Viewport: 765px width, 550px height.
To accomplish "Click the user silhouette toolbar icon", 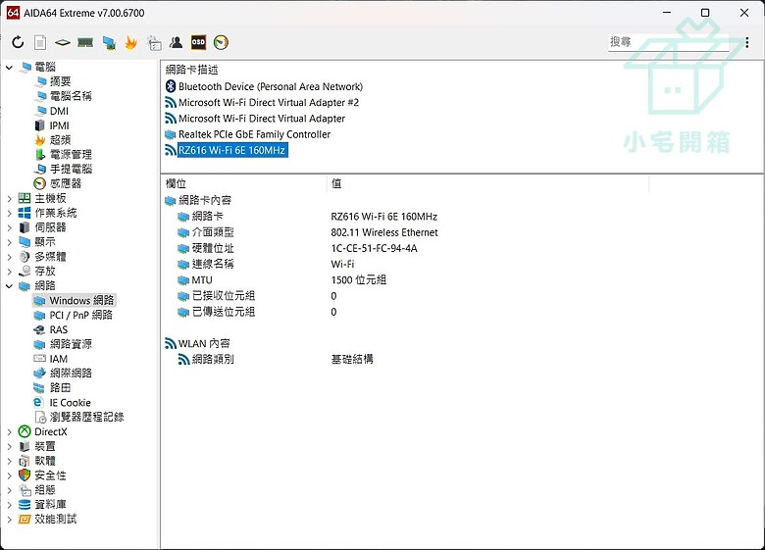I will coord(177,42).
